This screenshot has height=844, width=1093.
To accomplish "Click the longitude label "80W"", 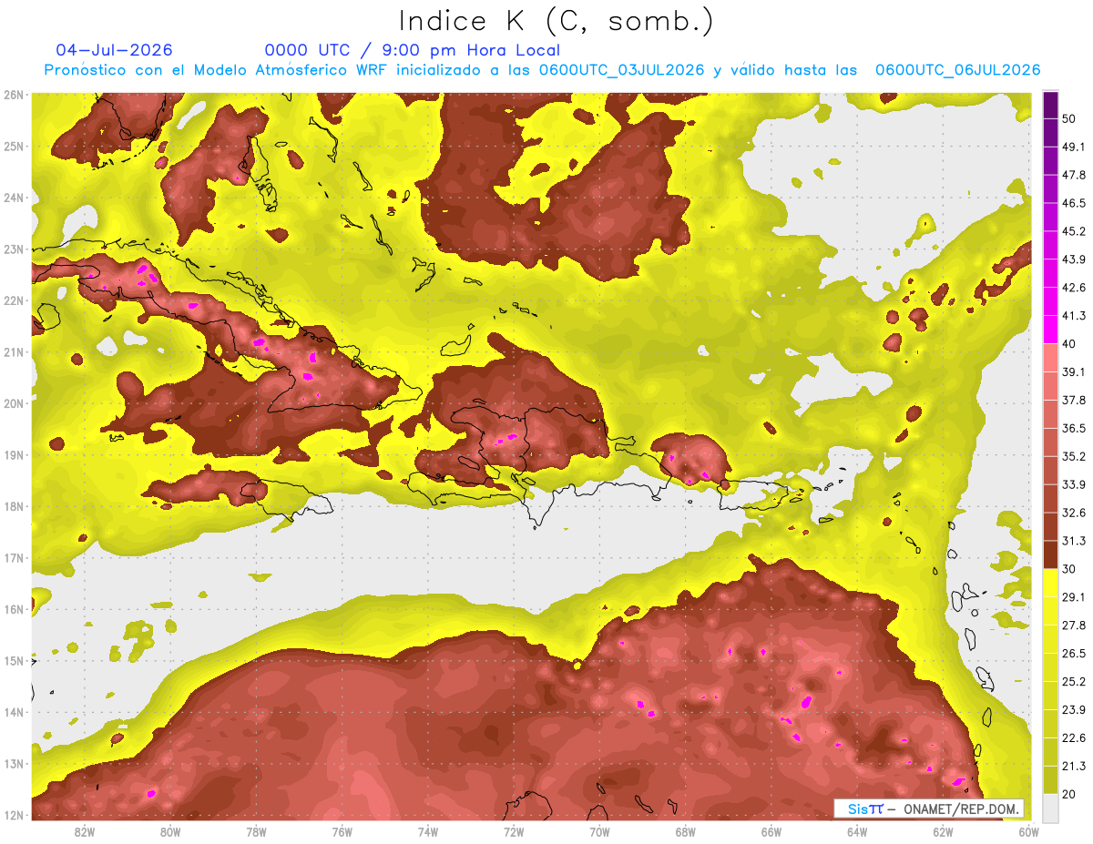I will [x=170, y=831].
